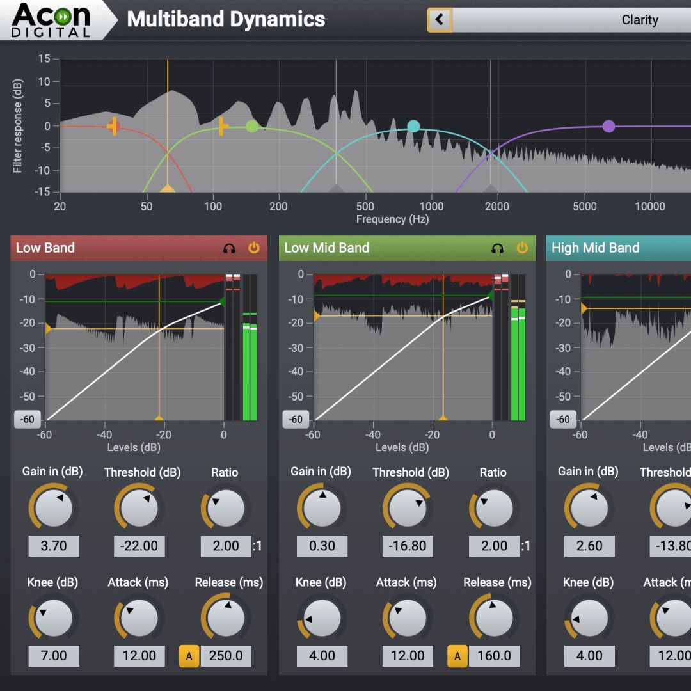Click Low Band Gain in value 3.70
The image size is (691, 691).
point(54,546)
